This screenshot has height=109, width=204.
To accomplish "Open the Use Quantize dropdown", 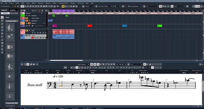I will click(x=135, y=6).
